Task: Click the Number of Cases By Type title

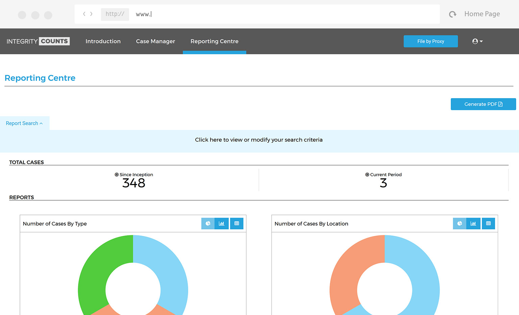Action: pyautogui.click(x=55, y=224)
